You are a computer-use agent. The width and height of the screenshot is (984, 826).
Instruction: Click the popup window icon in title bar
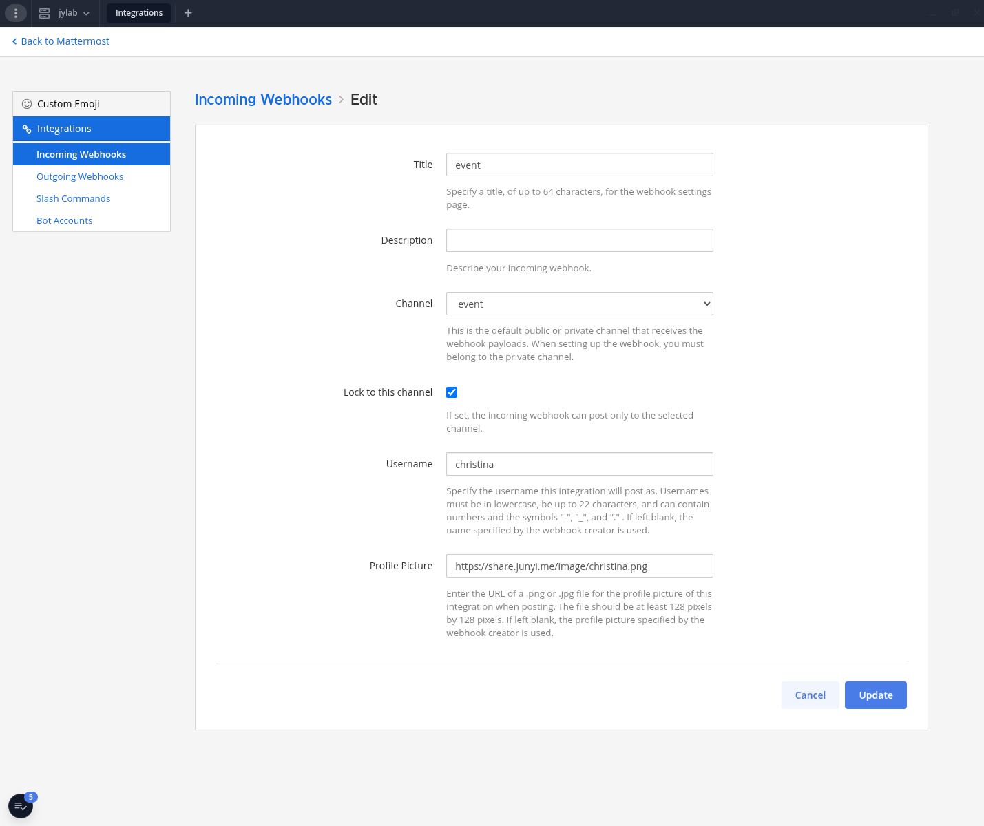tap(956, 13)
